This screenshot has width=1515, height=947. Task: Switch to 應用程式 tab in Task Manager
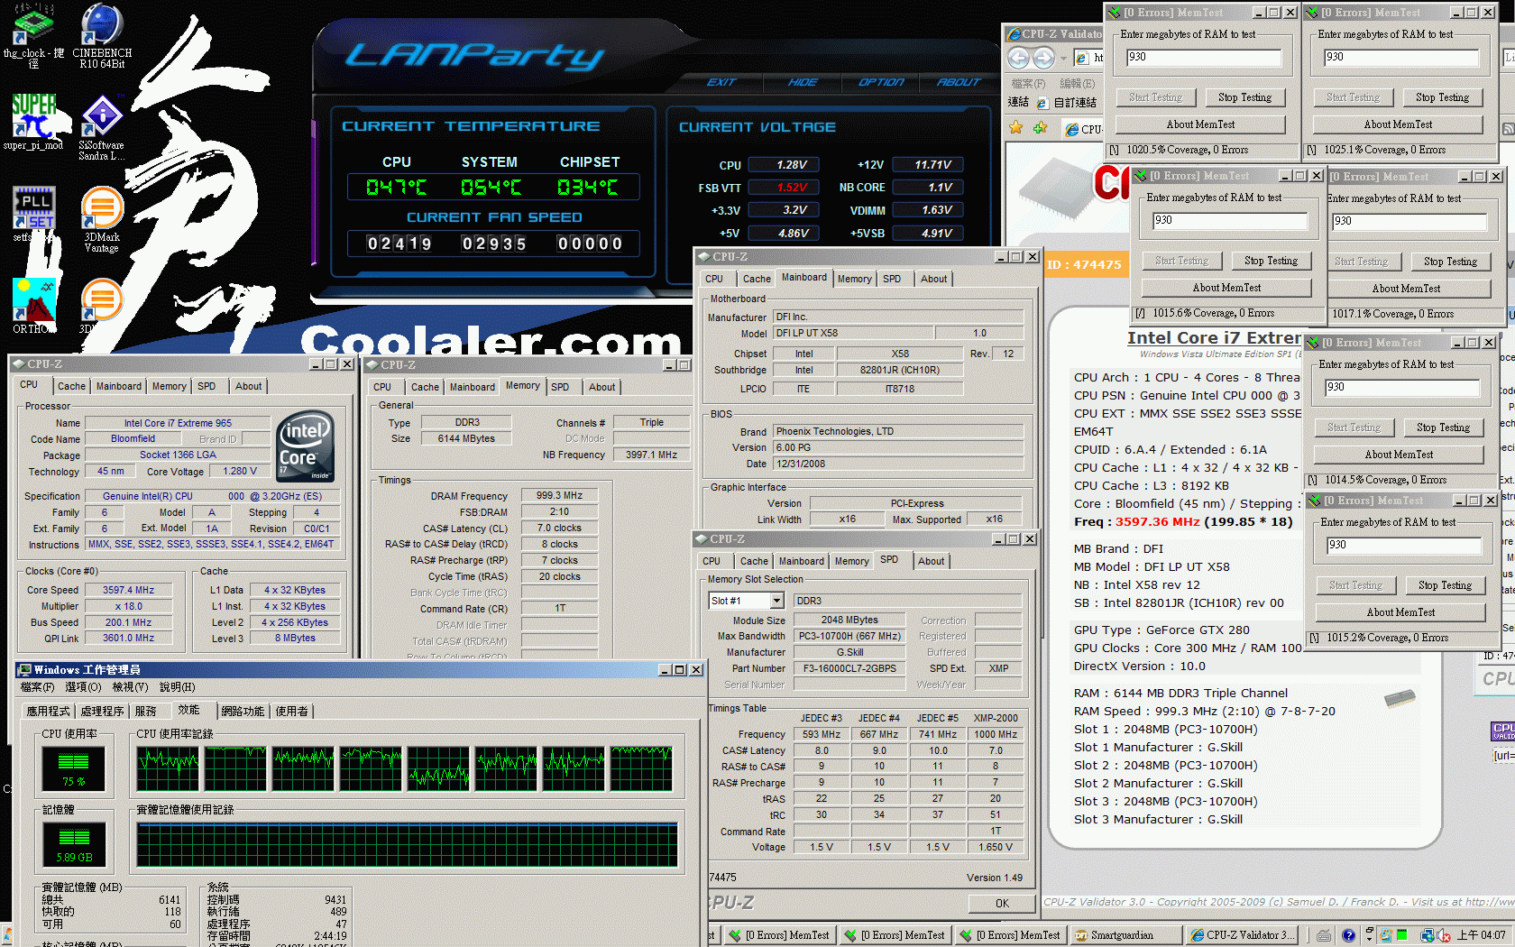[48, 712]
